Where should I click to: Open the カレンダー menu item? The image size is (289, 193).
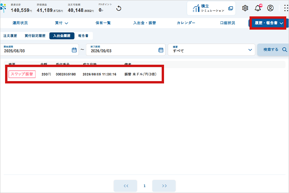click(186, 23)
